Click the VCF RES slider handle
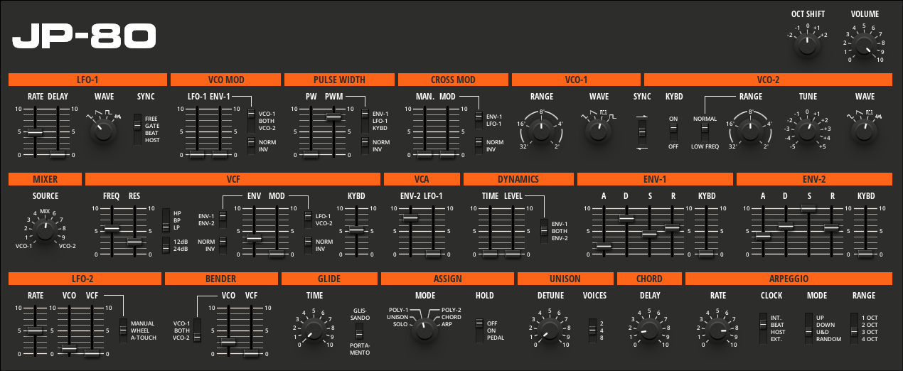The image size is (903, 371). pos(134,242)
